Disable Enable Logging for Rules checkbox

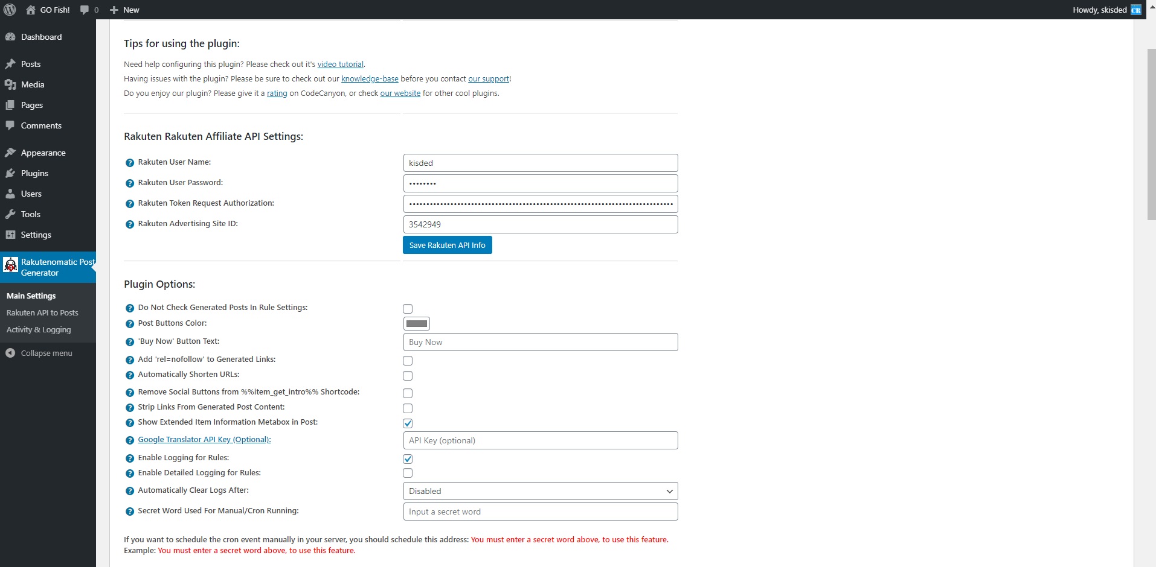click(408, 459)
